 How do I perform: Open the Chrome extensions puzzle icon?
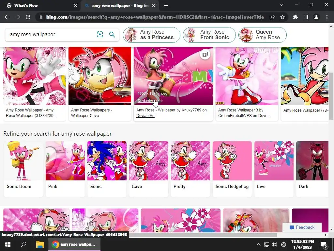[x=295, y=17]
